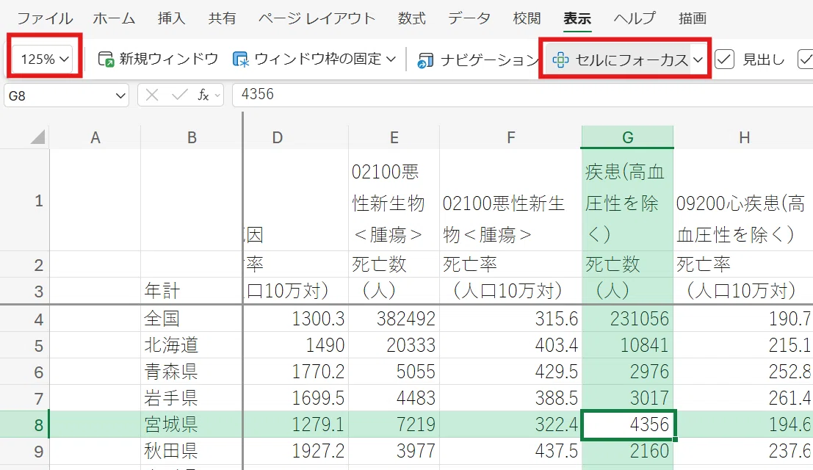The image size is (813, 470).
Task: Select column E header
Action: pyautogui.click(x=394, y=137)
